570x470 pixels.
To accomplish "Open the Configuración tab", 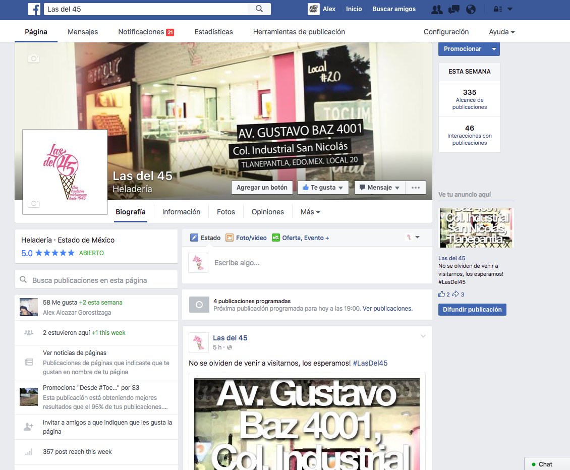I will 446,32.
